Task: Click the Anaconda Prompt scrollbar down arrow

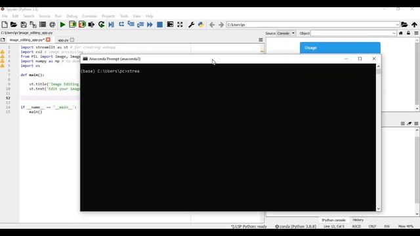Action: tap(379, 208)
